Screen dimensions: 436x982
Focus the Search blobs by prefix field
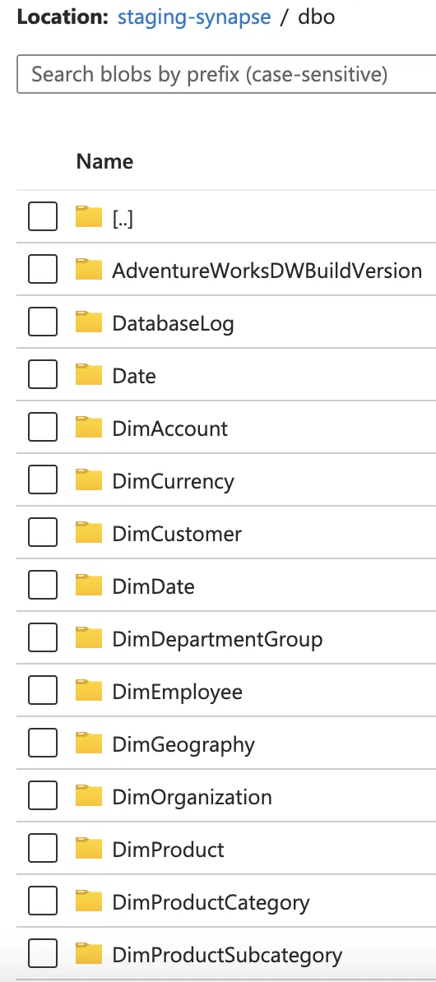pyautogui.click(x=226, y=75)
